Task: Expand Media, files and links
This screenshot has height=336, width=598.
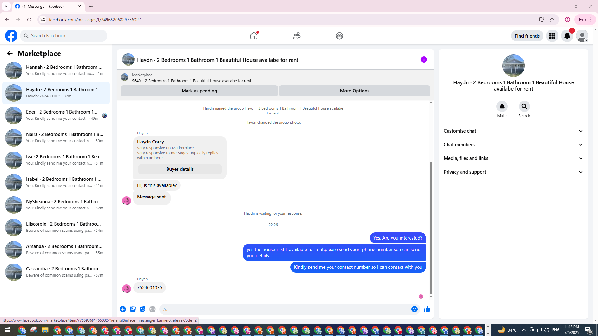Action: tap(513, 158)
